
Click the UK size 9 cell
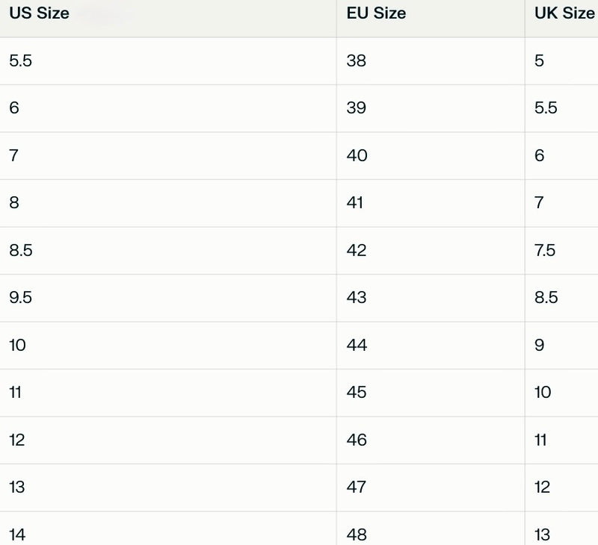540,346
